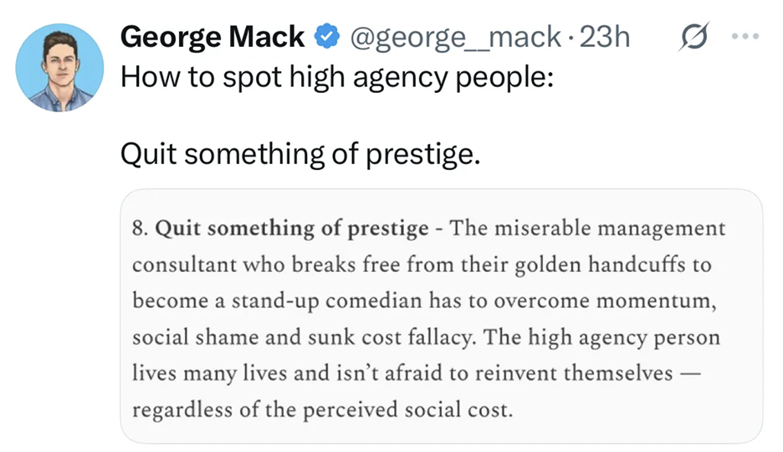Click the words "high agency person" in the excerpt
Screen dimensions: 783x452
[627, 336]
